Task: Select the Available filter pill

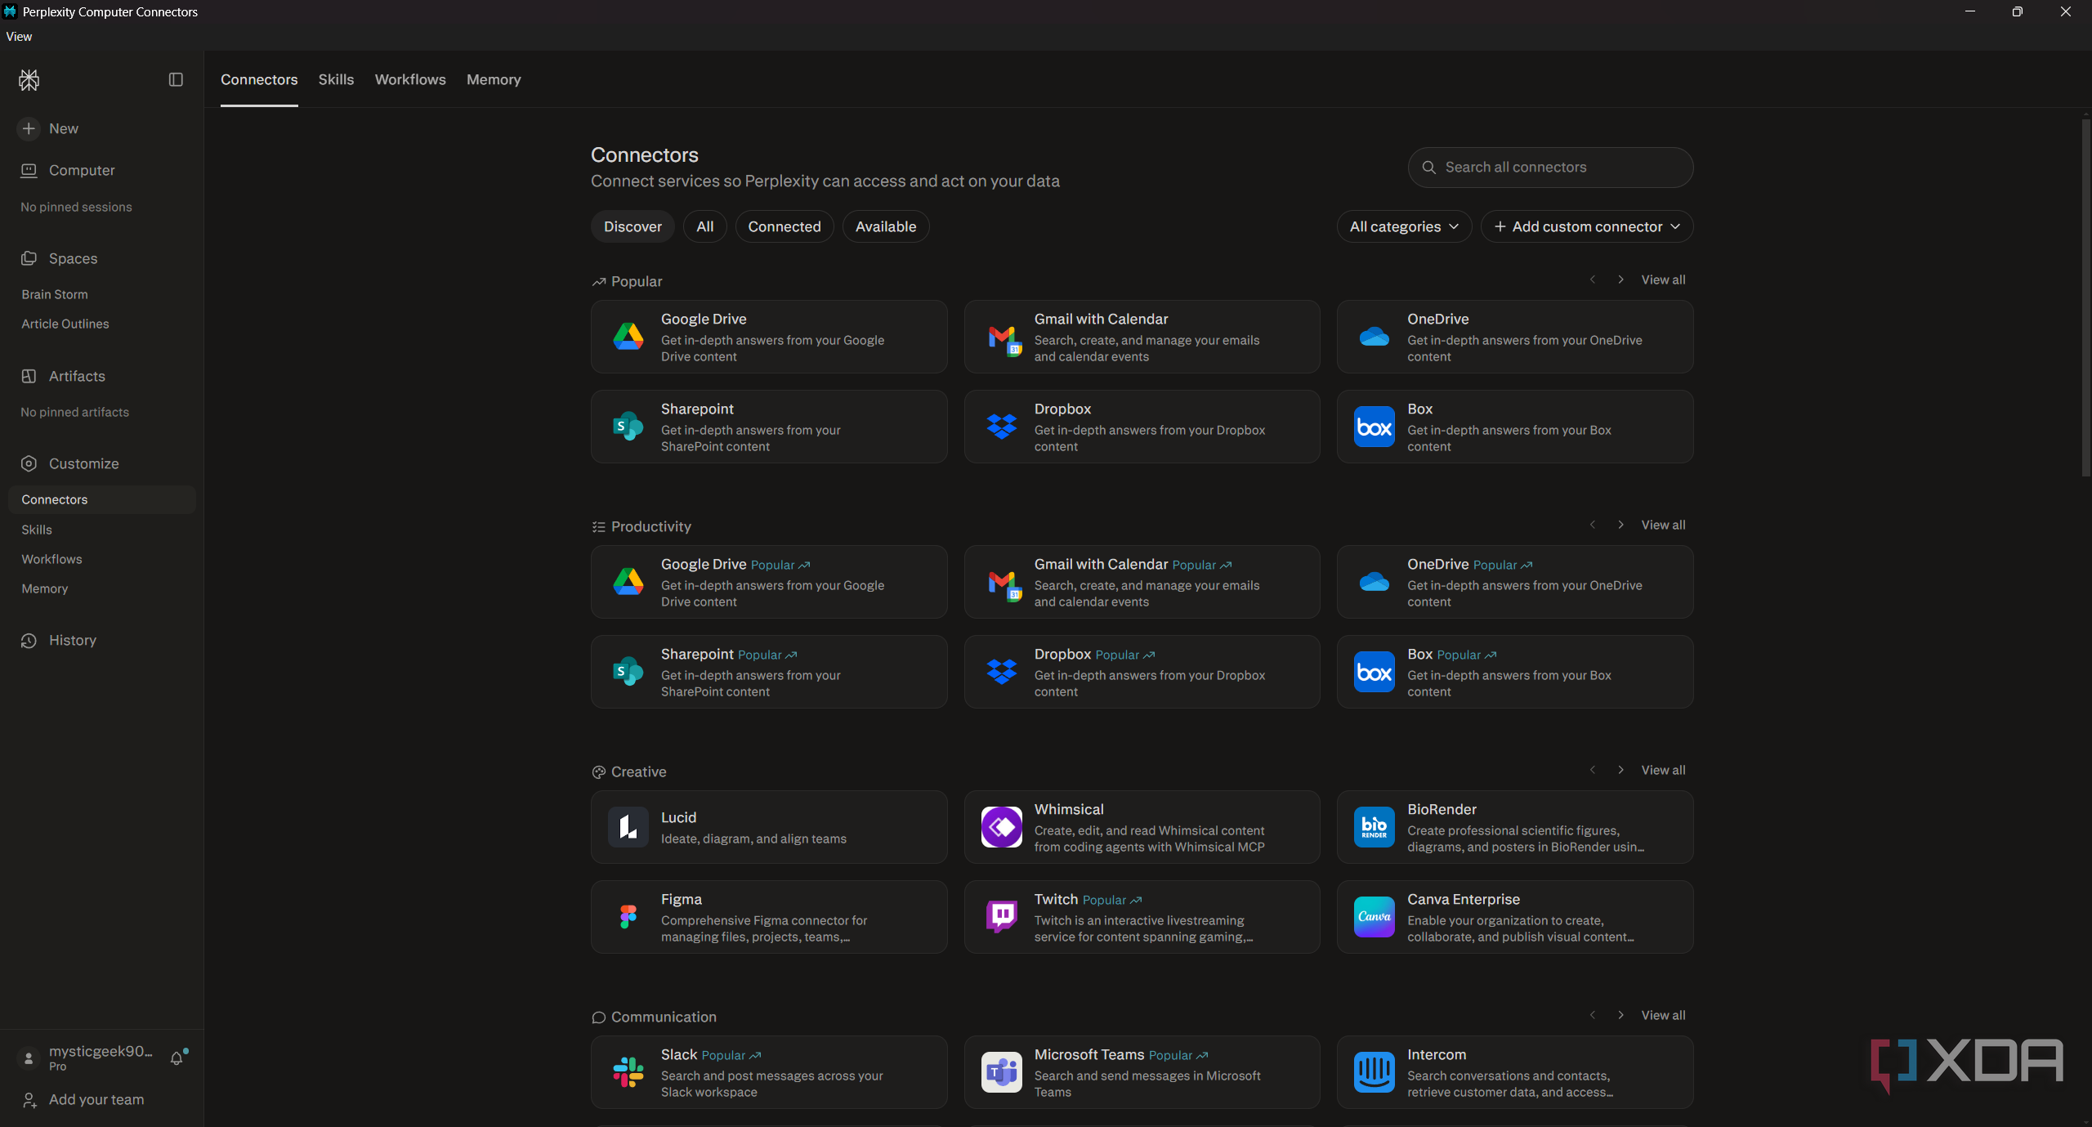Action: 885,226
